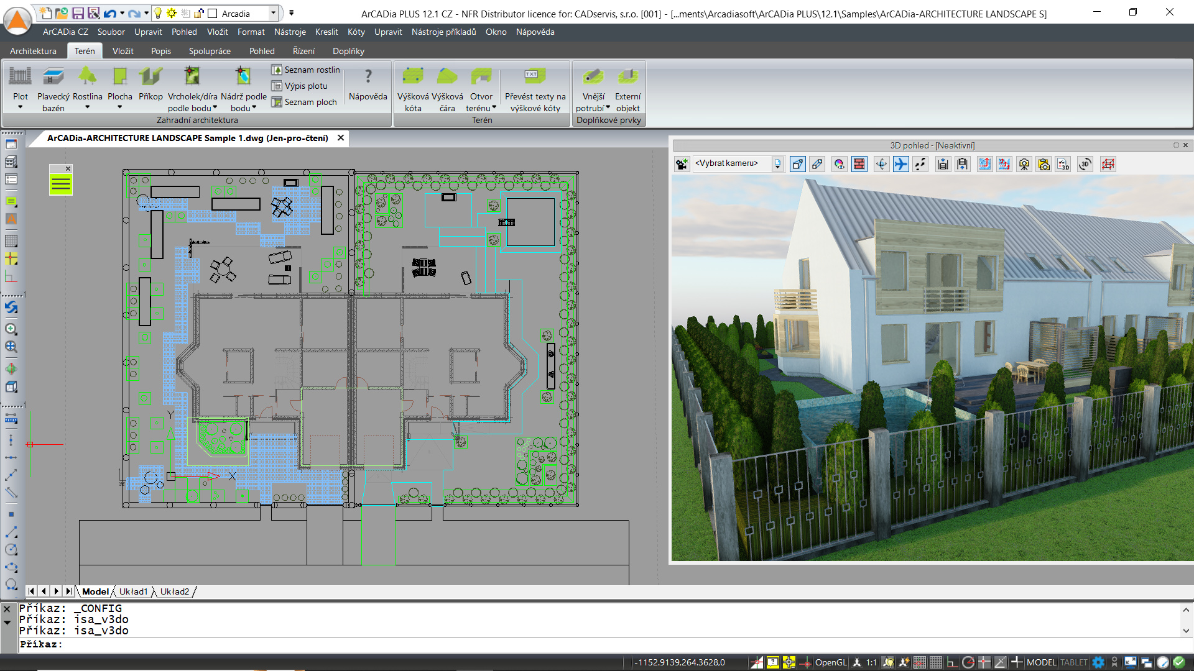The height and width of the screenshot is (671, 1194).
Task: Open the Arcadia layer dropdown
Action: tap(273, 13)
